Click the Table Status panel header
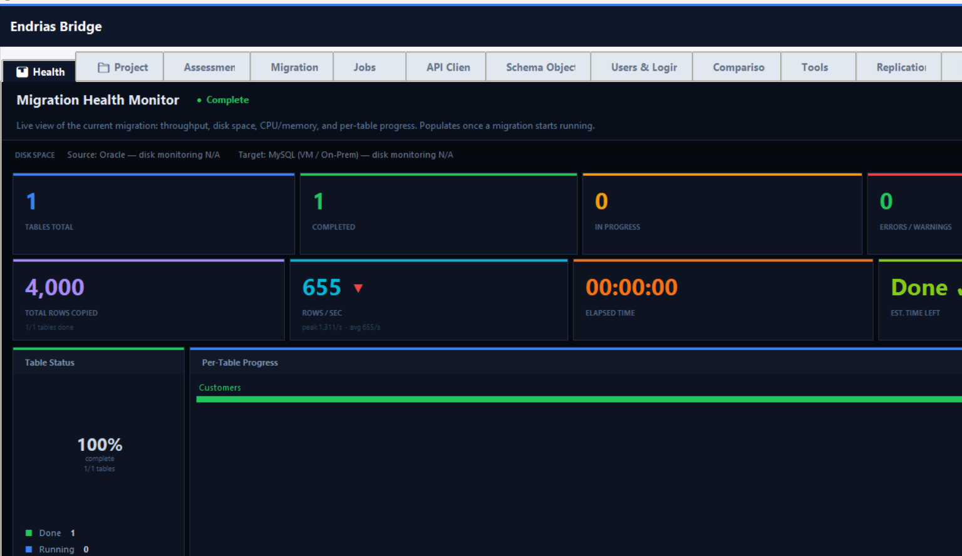Screen dimensions: 962x556 [98, 362]
